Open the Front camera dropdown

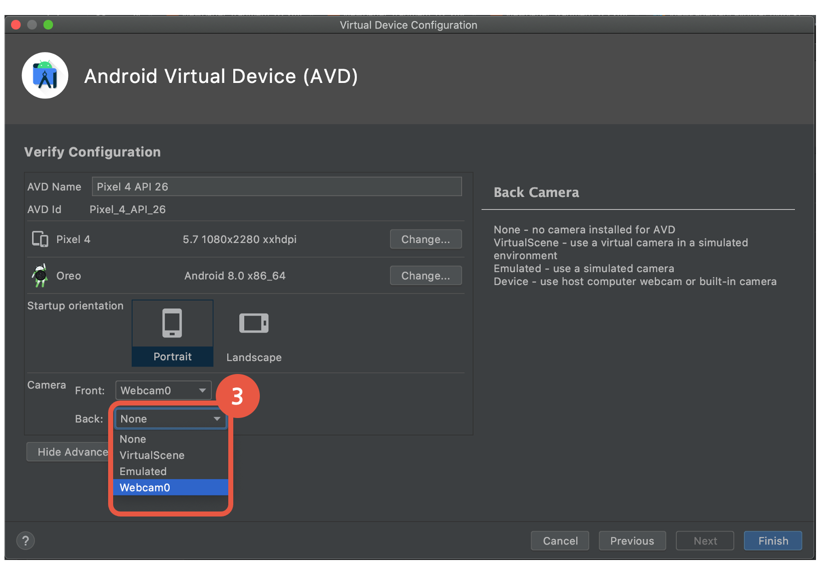pyautogui.click(x=163, y=390)
